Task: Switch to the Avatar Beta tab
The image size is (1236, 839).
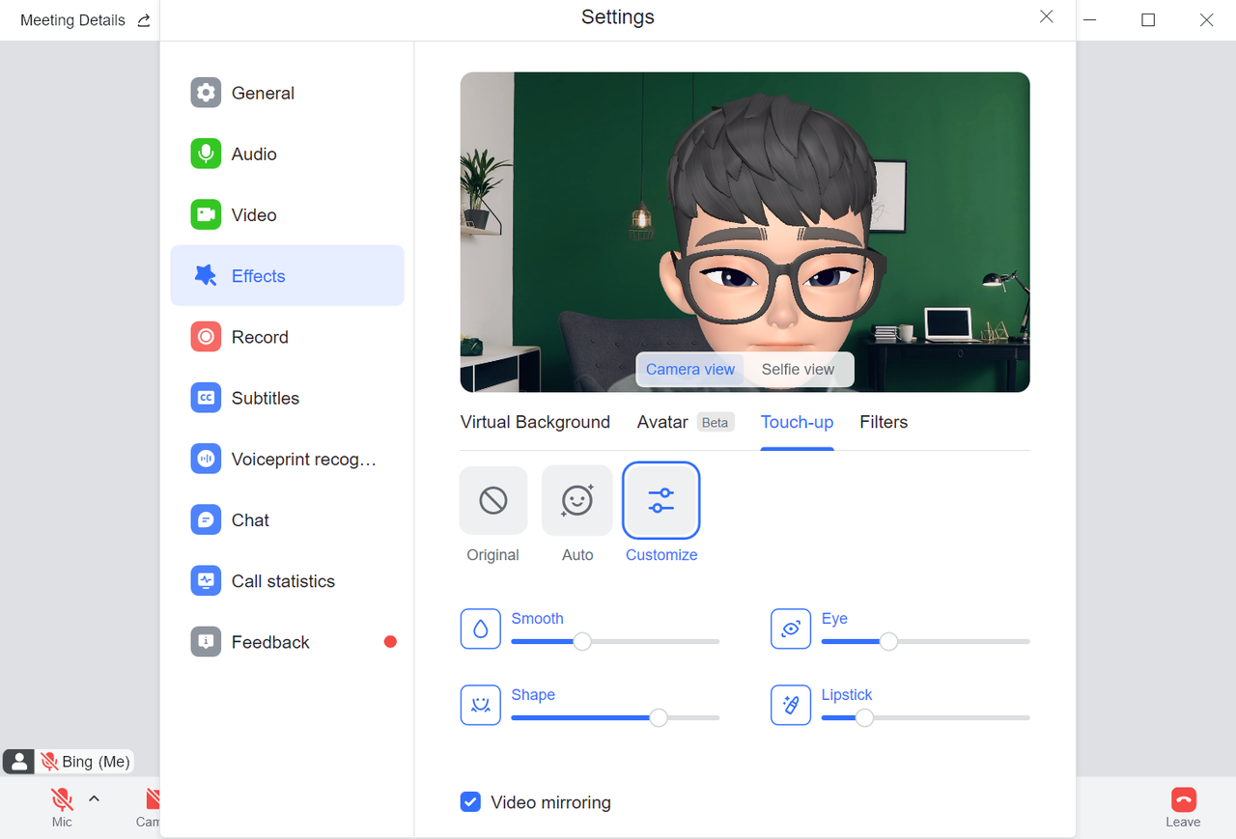Action: 662,422
